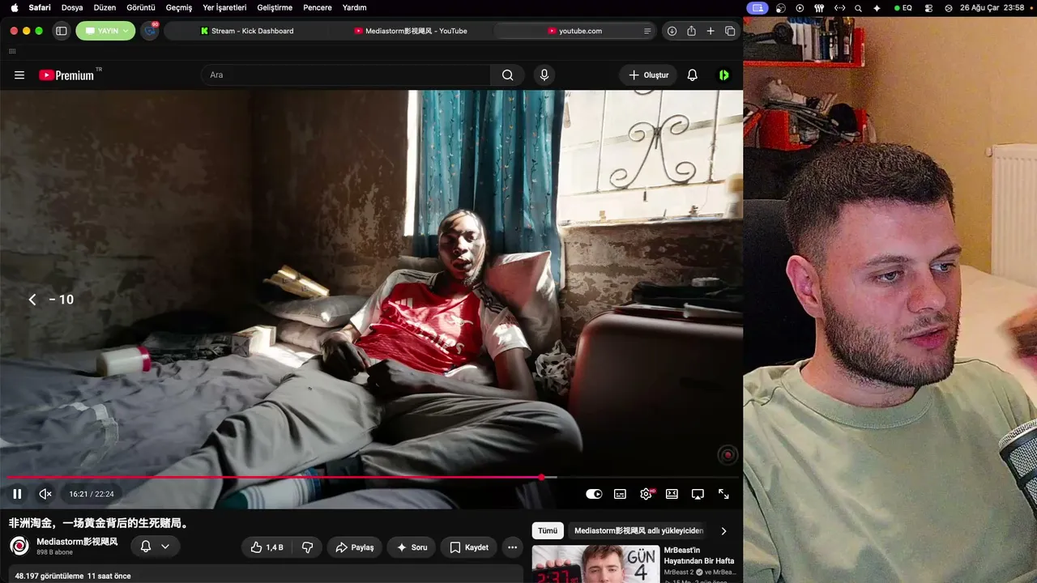Save the video with Kaydet
The width and height of the screenshot is (1037, 583).
pyautogui.click(x=468, y=547)
